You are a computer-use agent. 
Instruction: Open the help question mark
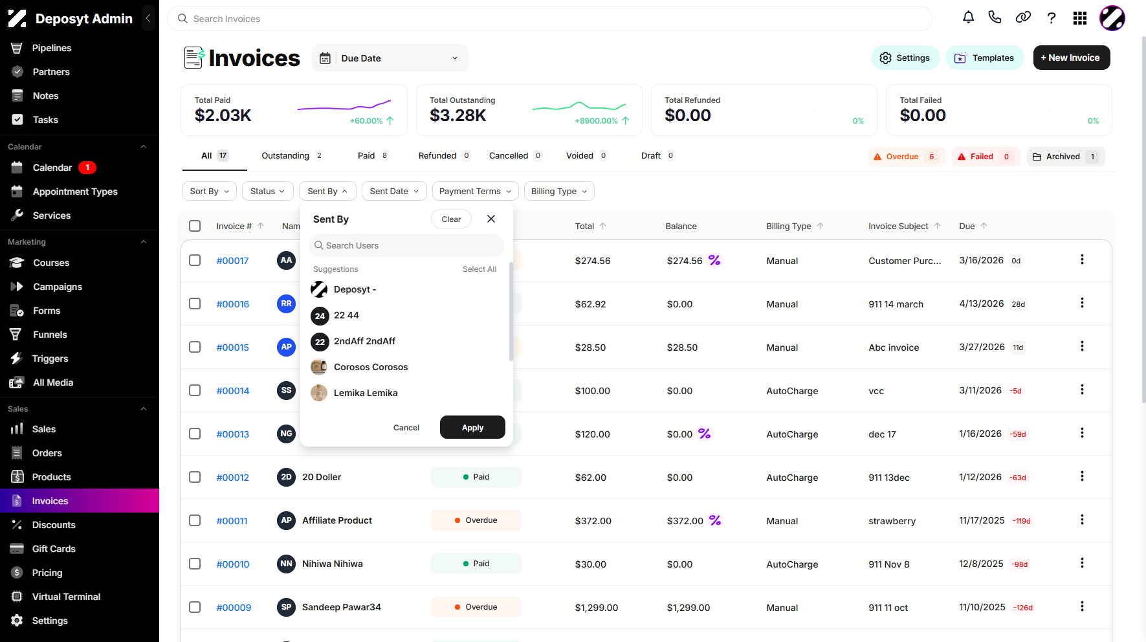click(1052, 18)
